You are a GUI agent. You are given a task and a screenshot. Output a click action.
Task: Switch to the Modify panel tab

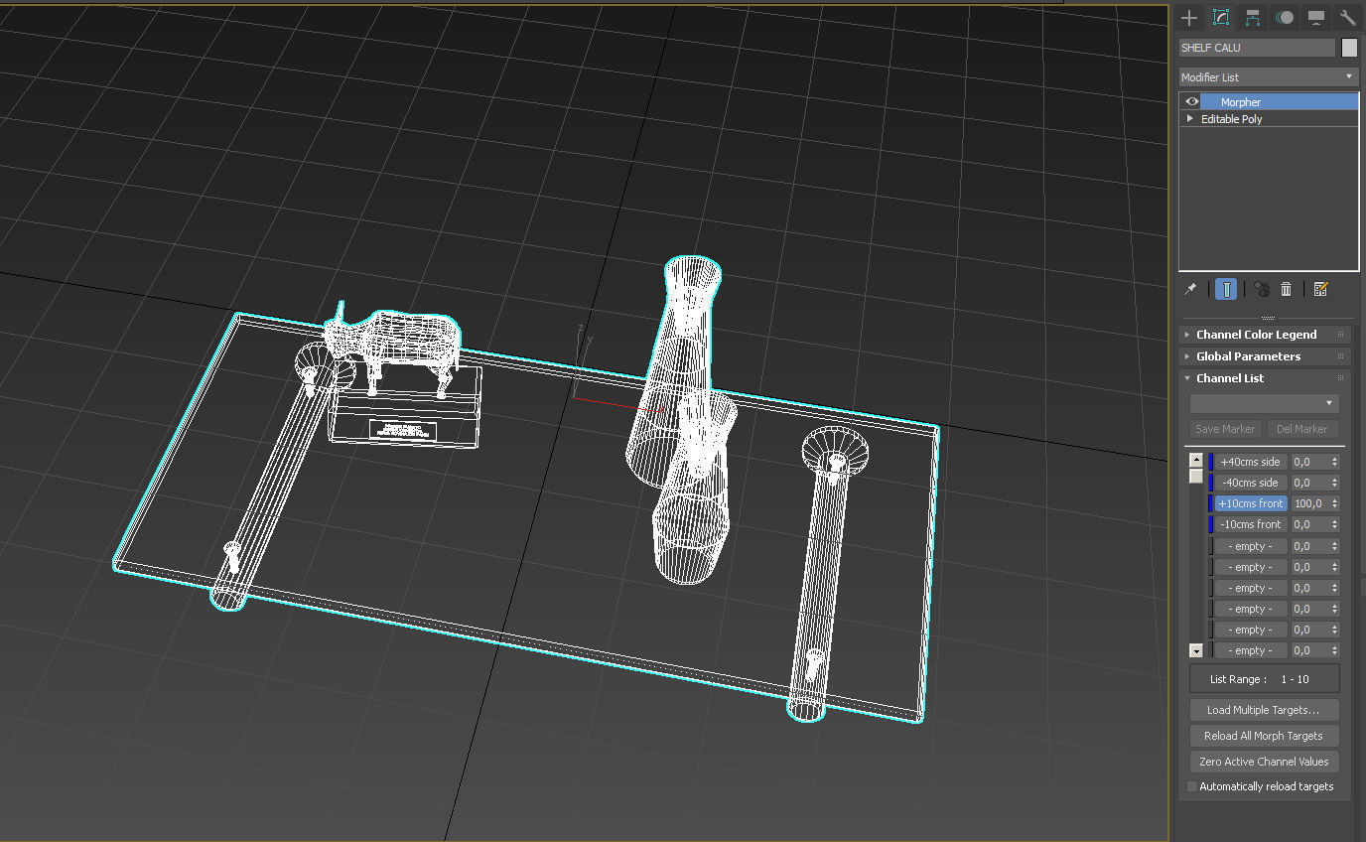click(1220, 18)
